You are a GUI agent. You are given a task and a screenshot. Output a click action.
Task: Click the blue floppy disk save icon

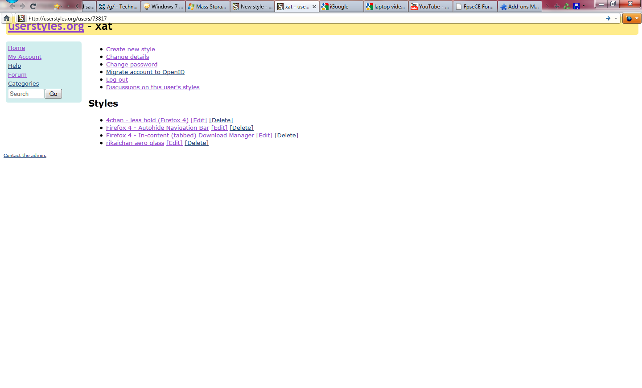(x=576, y=6)
